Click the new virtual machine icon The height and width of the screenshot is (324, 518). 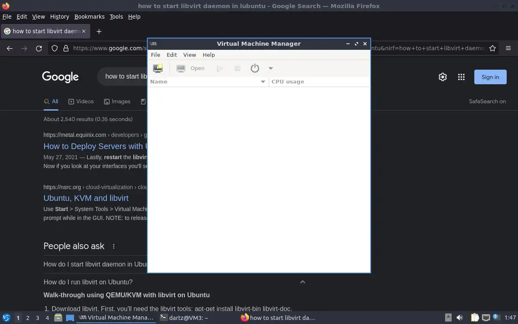[x=158, y=68]
